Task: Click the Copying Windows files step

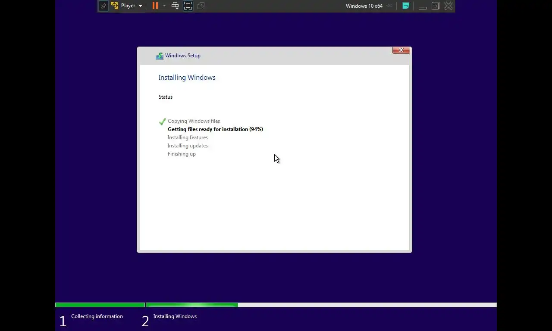Action: point(194,121)
